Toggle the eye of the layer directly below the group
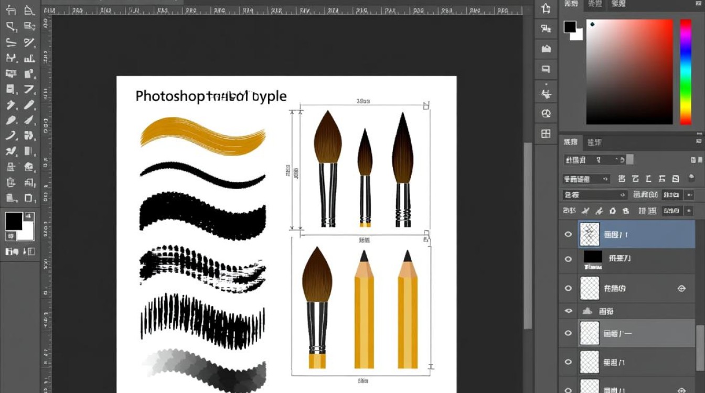Image resolution: width=705 pixels, height=393 pixels. pyautogui.click(x=568, y=333)
